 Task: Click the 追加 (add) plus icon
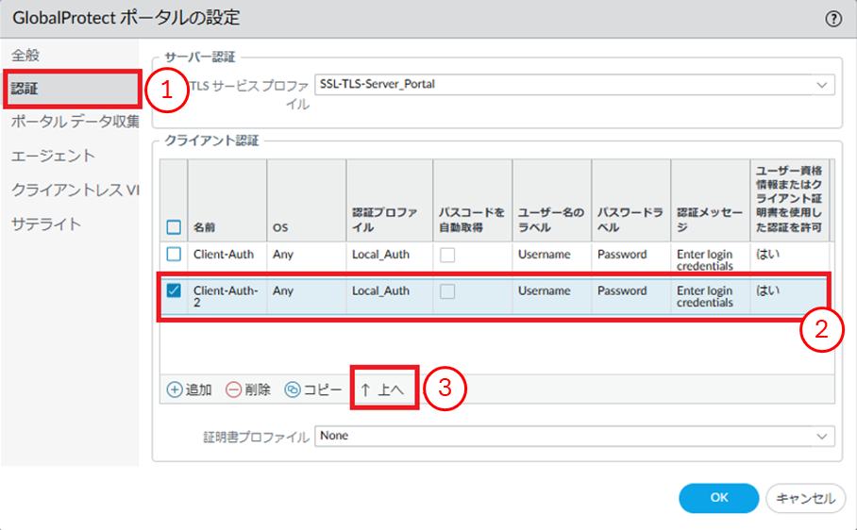pos(175,389)
